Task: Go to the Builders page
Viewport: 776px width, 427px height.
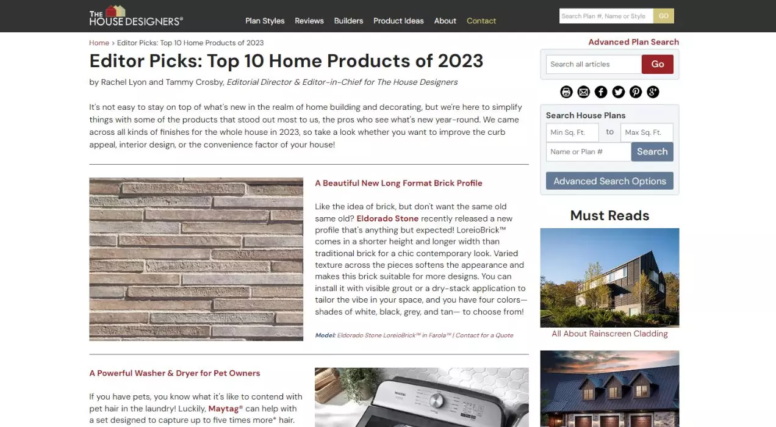Action: pos(348,21)
